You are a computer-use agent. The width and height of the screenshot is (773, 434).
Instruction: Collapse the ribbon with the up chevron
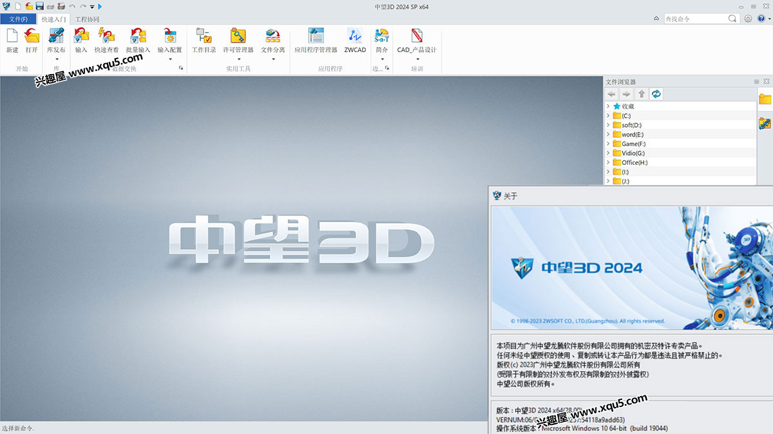click(656, 19)
